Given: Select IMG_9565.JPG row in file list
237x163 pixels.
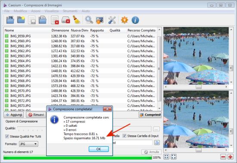Looking at the screenshot, I should [81, 66].
